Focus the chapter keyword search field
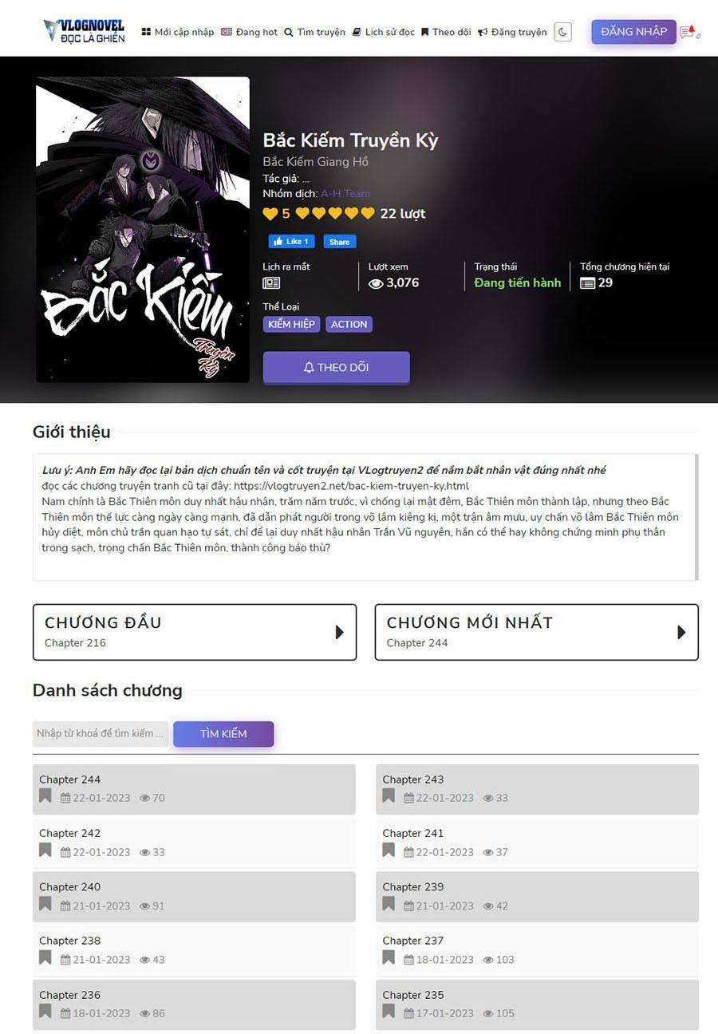718x1034 pixels. (x=101, y=733)
